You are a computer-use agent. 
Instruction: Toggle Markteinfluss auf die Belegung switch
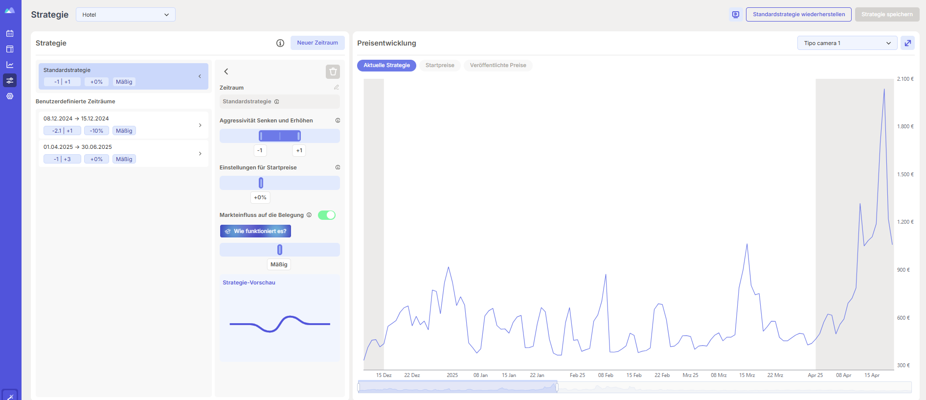[327, 215]
